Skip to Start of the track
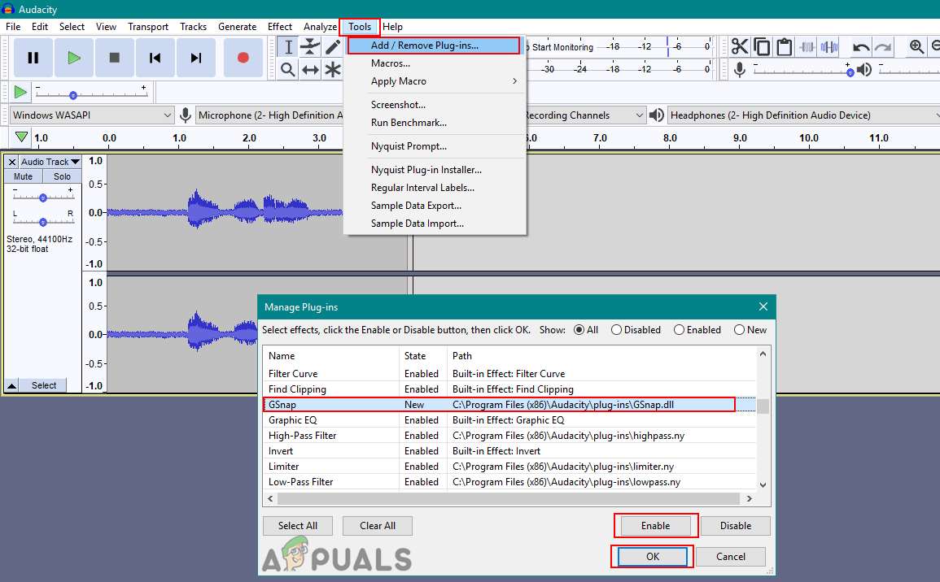This screenshot has width=940, height=582. coord(155,58)
